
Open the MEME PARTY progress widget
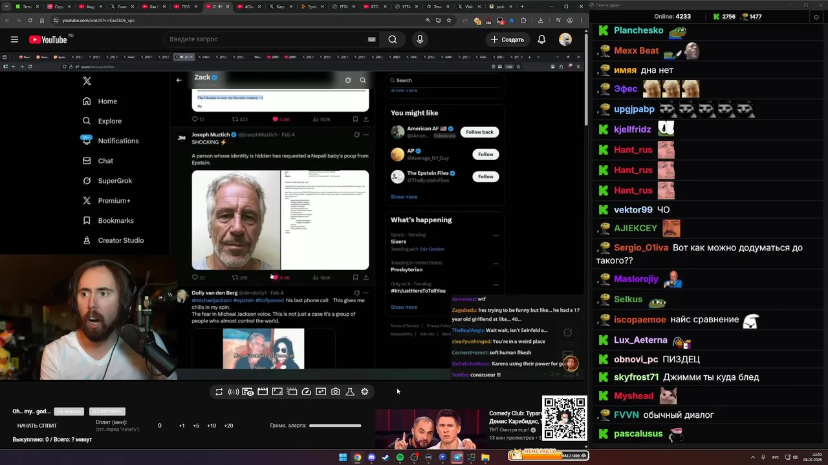pyautogui.click(x=548, y=455)
